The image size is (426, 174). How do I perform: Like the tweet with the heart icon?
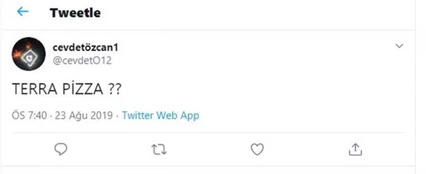(x=257, y=149)
